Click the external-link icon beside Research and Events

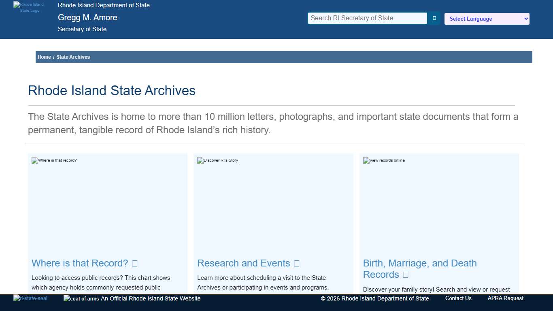tap(297, 263)
